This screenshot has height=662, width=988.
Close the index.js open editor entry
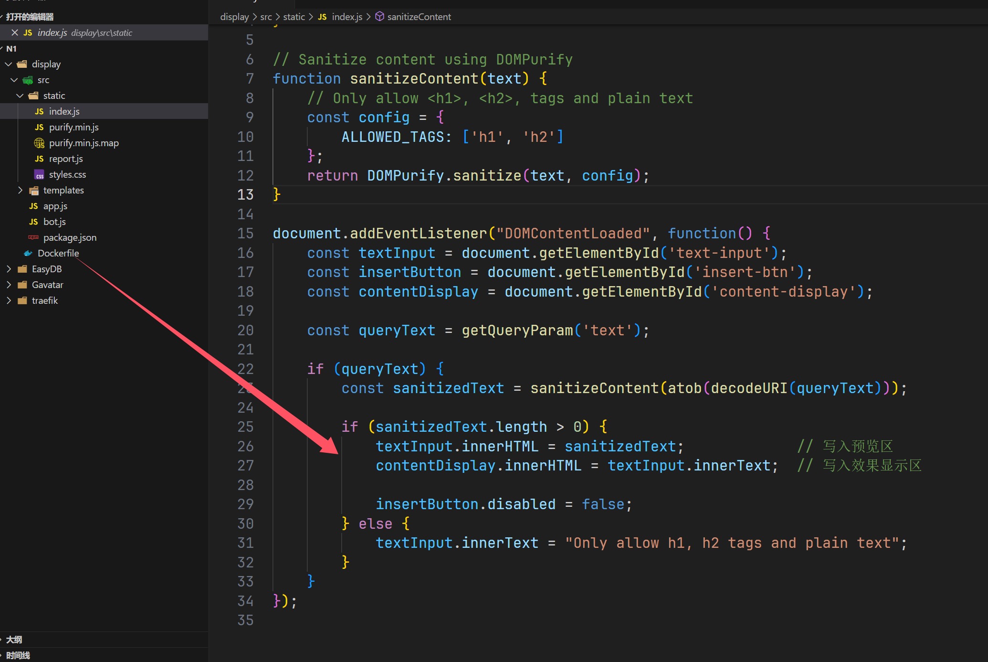(x=15, y=32)
